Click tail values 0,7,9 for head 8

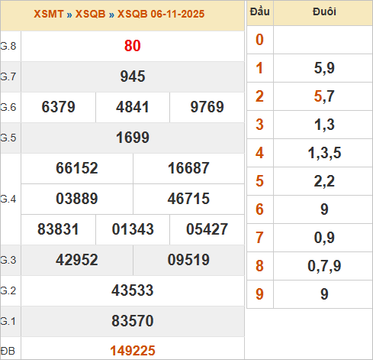324,266
